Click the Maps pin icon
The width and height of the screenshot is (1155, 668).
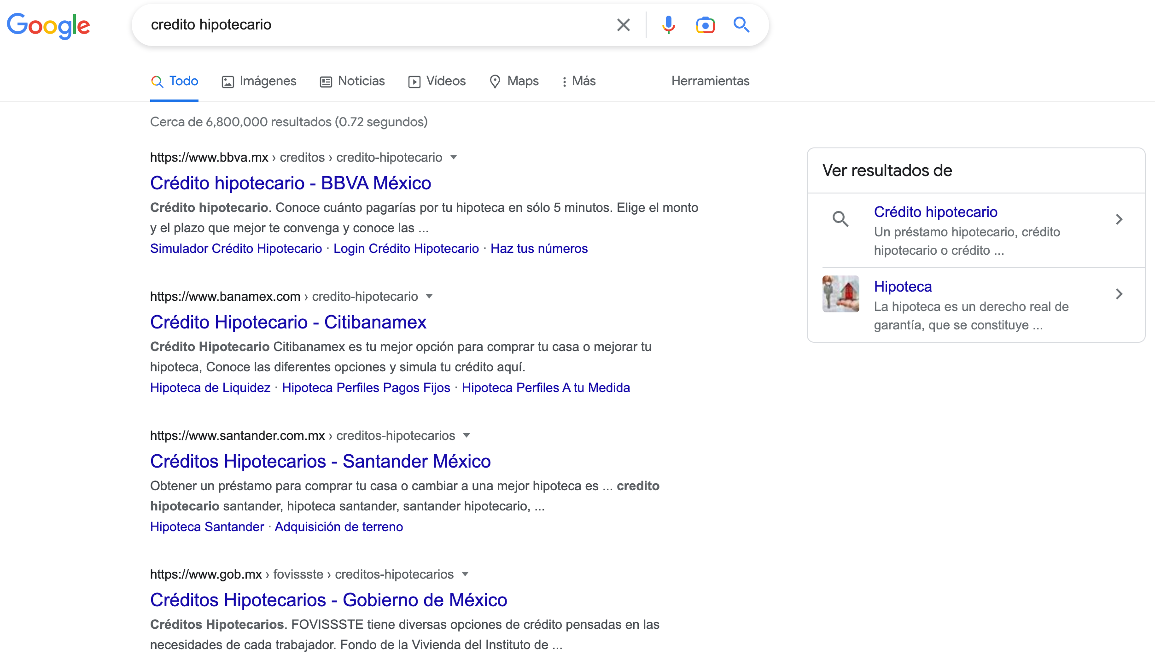point(495,82)
